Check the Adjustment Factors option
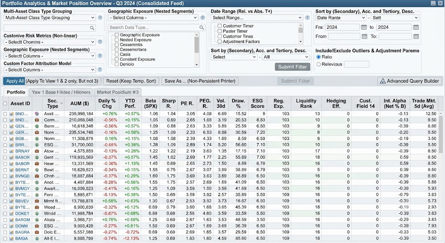The image size is (445, 243). click(219, 41)
